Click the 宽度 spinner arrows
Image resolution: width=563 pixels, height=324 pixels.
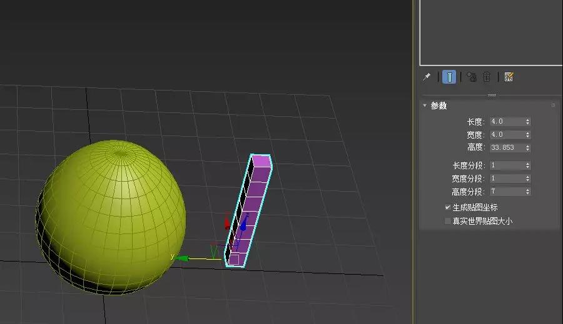(527, 134)
